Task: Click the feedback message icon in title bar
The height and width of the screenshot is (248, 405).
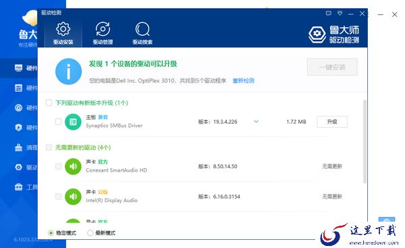Action: tap(329, 14)
